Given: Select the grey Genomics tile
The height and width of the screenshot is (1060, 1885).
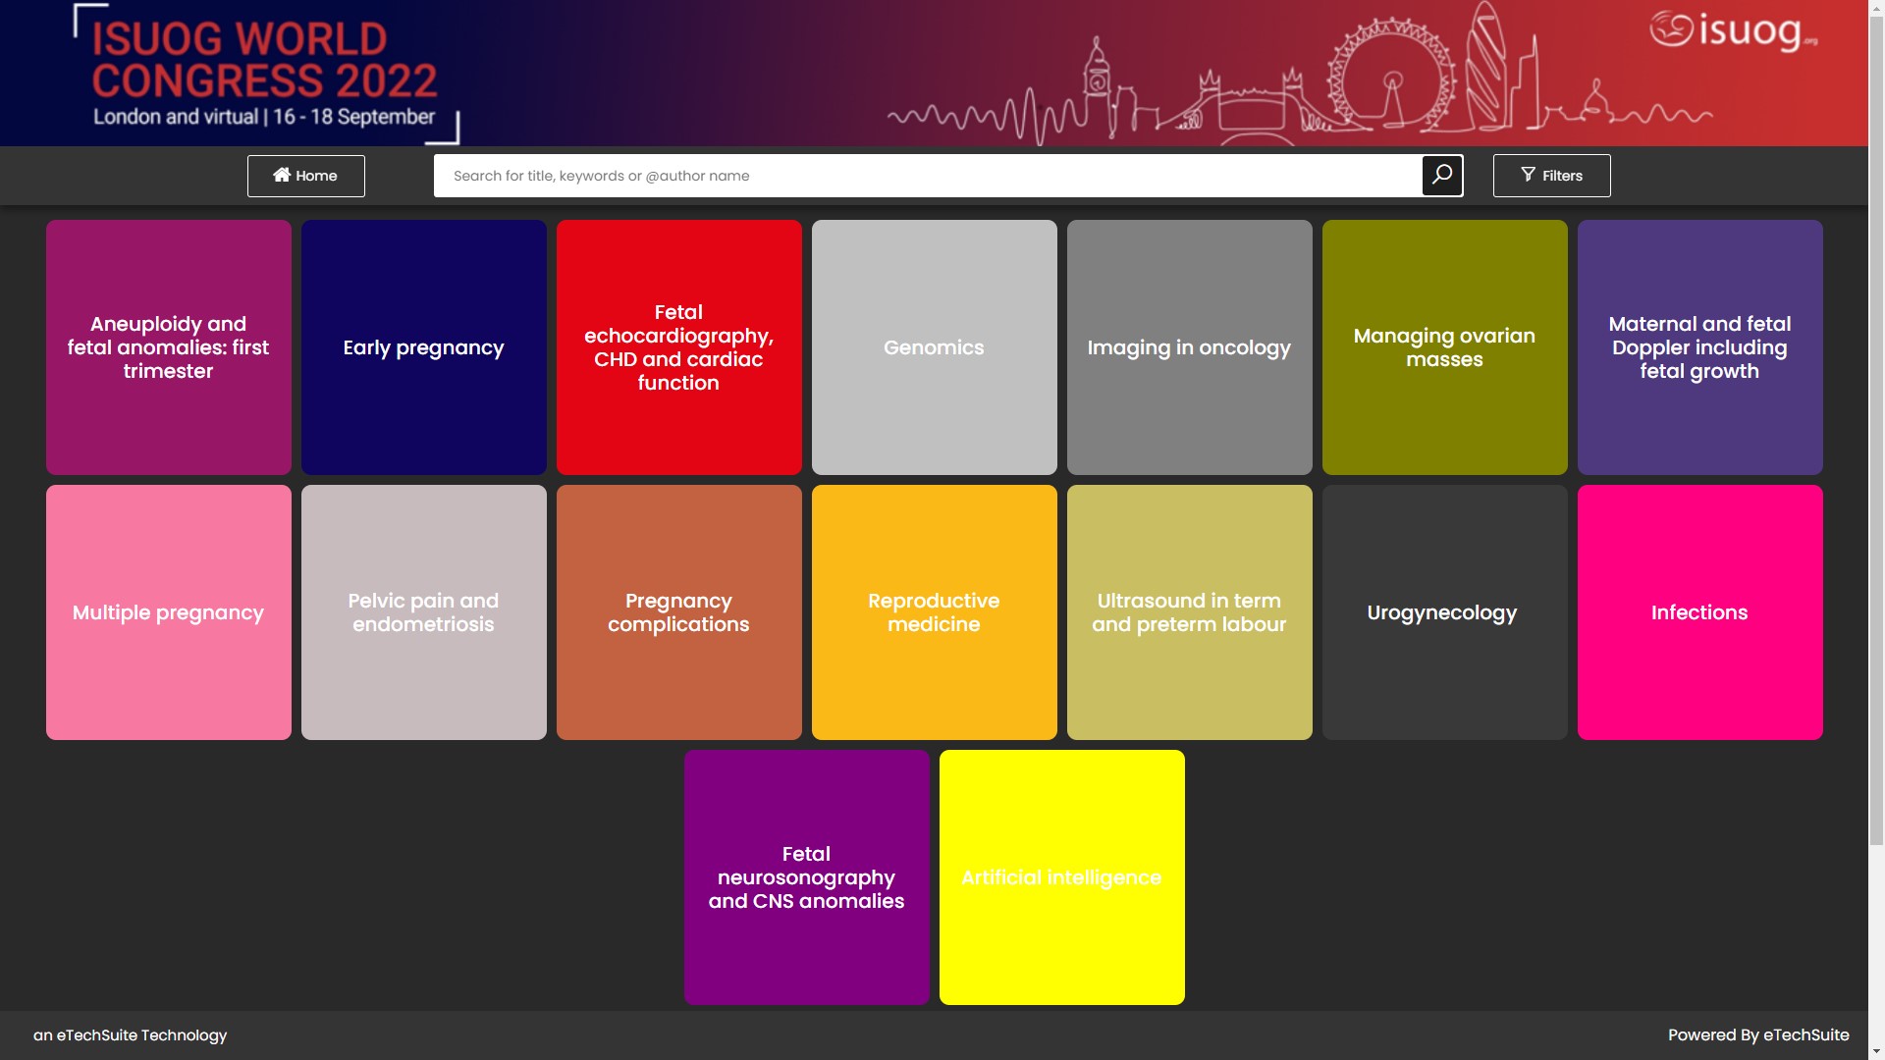Looking at the screenshot, I should pyautogui.click(x=935, y=347).
